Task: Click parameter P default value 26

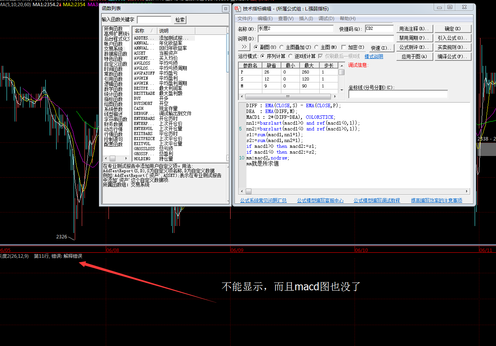Action: pyautogui.click(x=272, y=72)
